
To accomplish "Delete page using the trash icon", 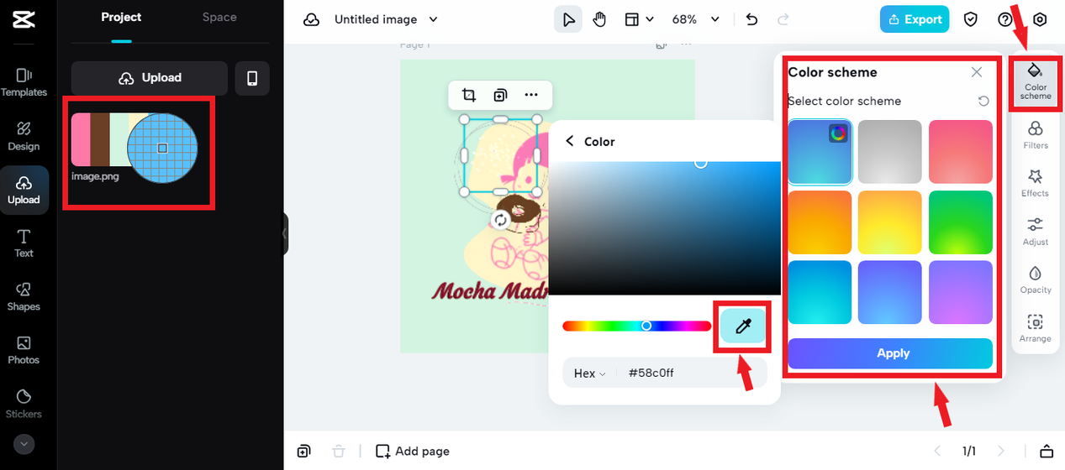I will (338, 452).
